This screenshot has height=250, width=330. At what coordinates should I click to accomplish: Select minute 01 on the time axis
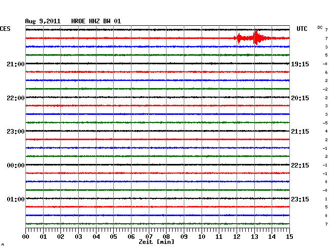point(43,237)
